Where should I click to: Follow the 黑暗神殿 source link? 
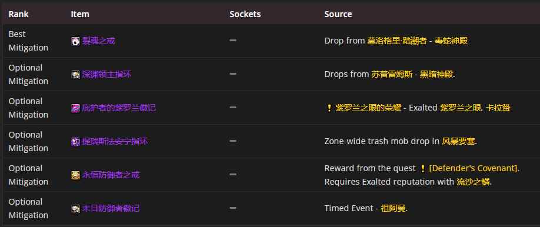[x=436, y=74]
